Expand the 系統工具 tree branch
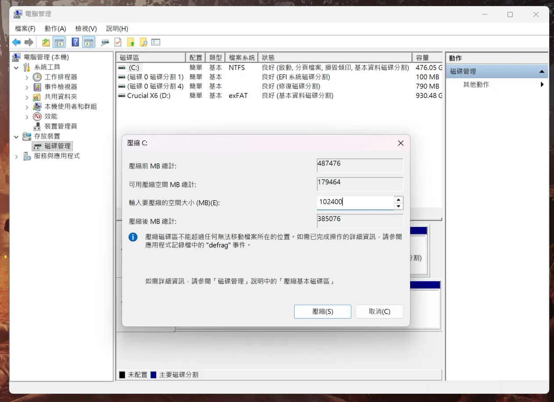This screenshot has width=554, height=402. tap(16, 67)
